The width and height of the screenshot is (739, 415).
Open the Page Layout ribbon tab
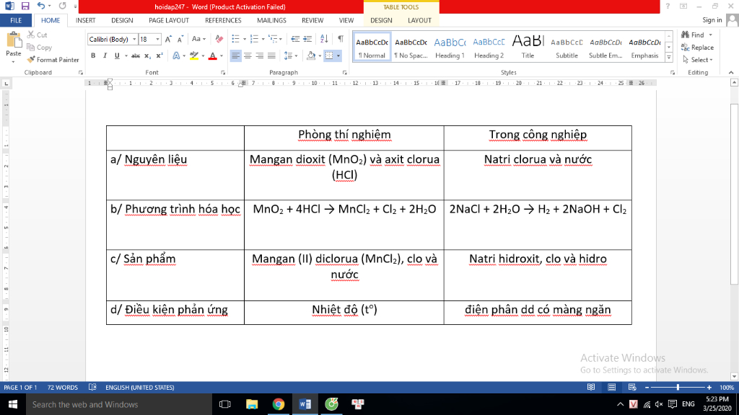point(168,20)
